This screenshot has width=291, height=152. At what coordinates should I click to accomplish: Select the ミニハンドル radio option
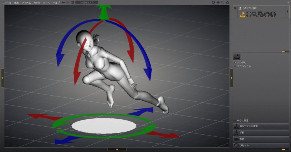[235, 66]
